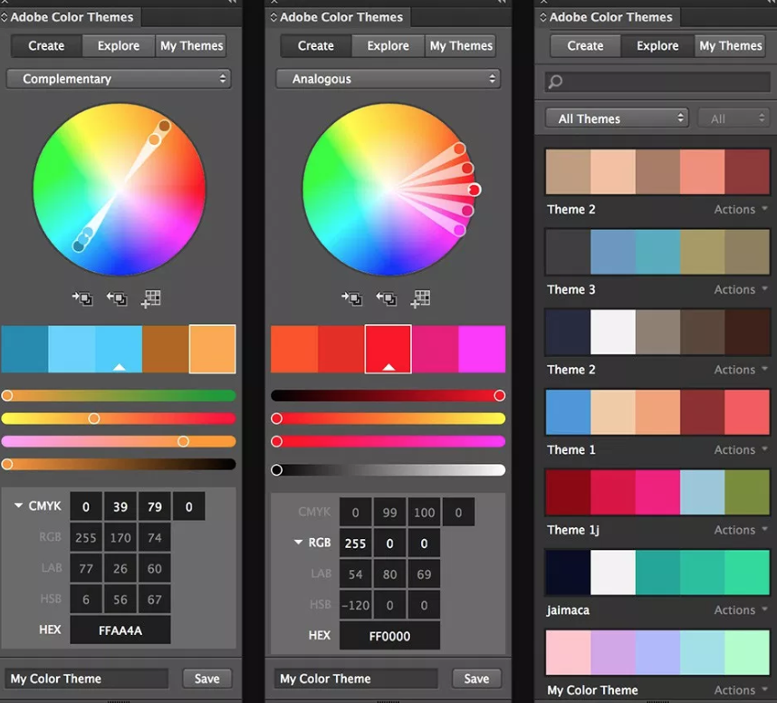This screenshot has height=703, width=777.
Task: Select the Theme 1j color strip thumbnail
Action: (x=657, y=492)
